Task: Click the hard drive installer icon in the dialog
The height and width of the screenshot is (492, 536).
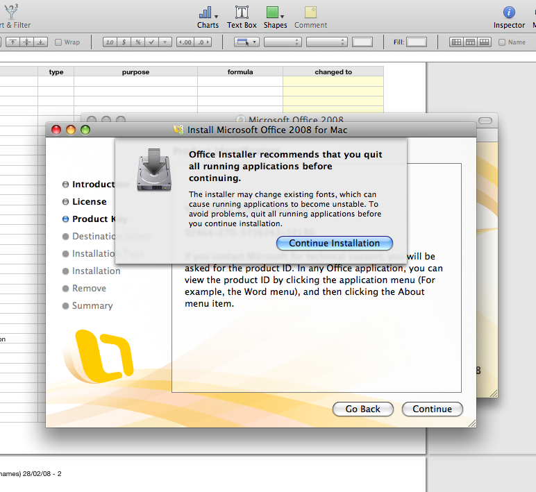Action: coord(154,170)
